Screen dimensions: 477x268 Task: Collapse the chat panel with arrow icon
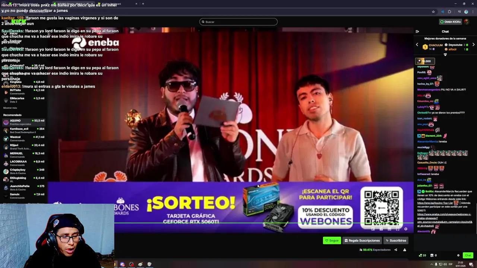pos(417,32)
